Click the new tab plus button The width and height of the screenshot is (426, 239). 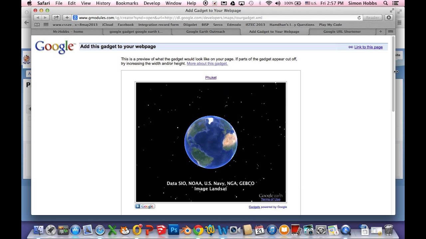pyautogui.click(x=380, y=32)
